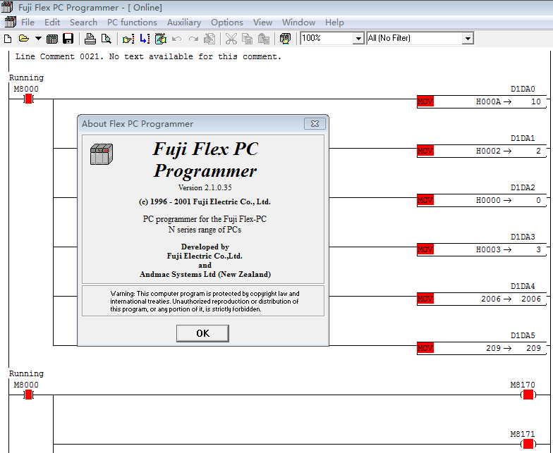Click the pointing hand icon in toolbar
The height and width of the screenshot is (453, 553).
click(x=128, y=38)
